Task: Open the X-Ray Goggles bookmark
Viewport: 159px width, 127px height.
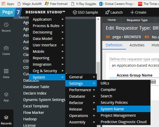Action: point(84,4)
